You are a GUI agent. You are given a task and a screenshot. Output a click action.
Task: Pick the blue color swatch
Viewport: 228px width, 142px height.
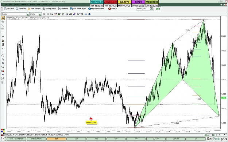pyautogui.click(x=2, y=131)
